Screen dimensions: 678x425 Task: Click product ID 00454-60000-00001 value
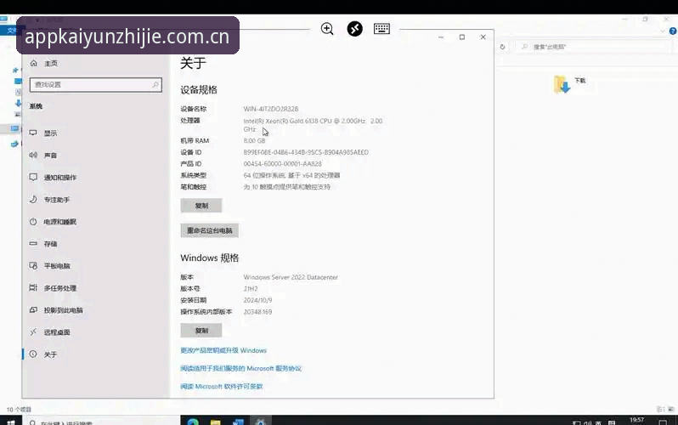pyautogui.click(x=282, y=163)
